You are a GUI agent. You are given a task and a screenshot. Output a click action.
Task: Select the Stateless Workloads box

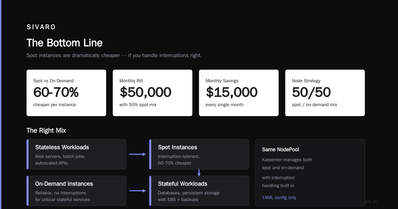(x=76, y=154)
